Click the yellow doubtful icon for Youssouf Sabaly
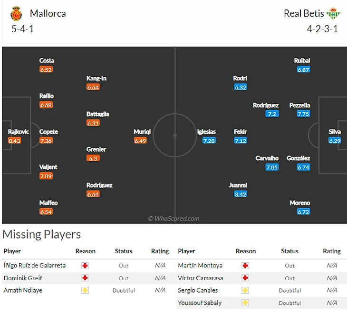 [245, 303]
